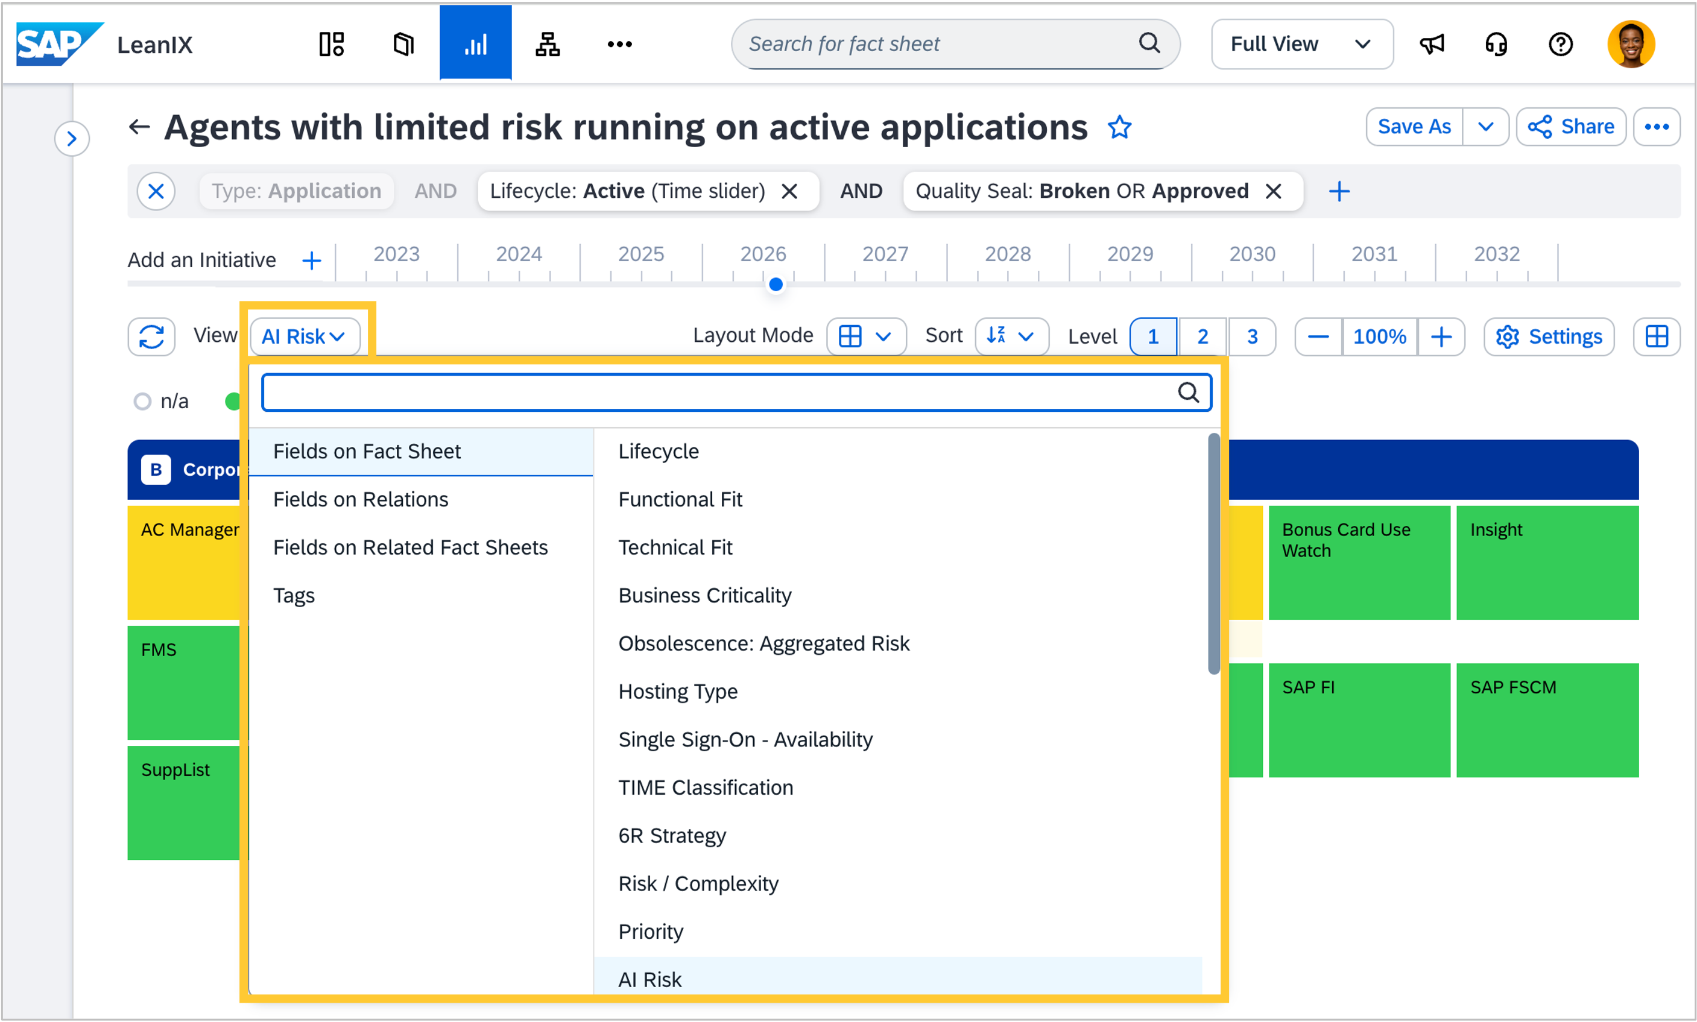
Task: Zoom out with the minus button
Action: 1318,337
